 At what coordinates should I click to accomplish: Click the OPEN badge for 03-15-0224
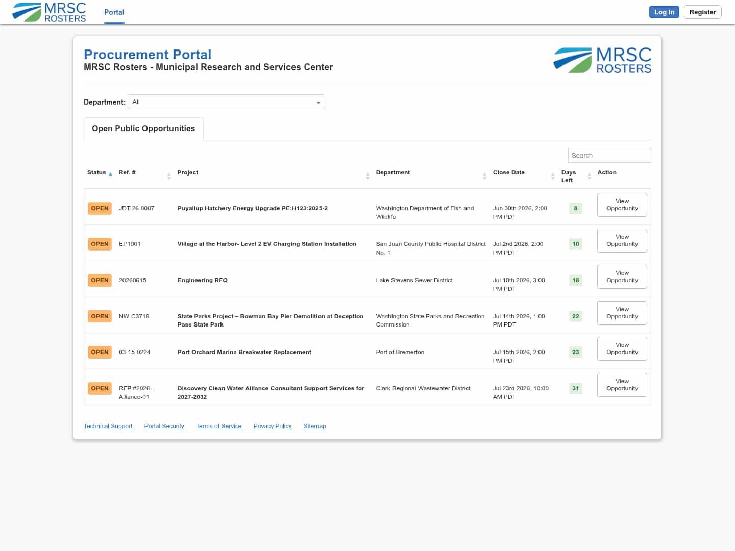coord(100,352)
